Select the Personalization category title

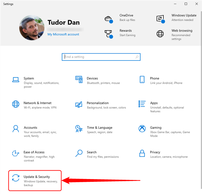point(98,103)
